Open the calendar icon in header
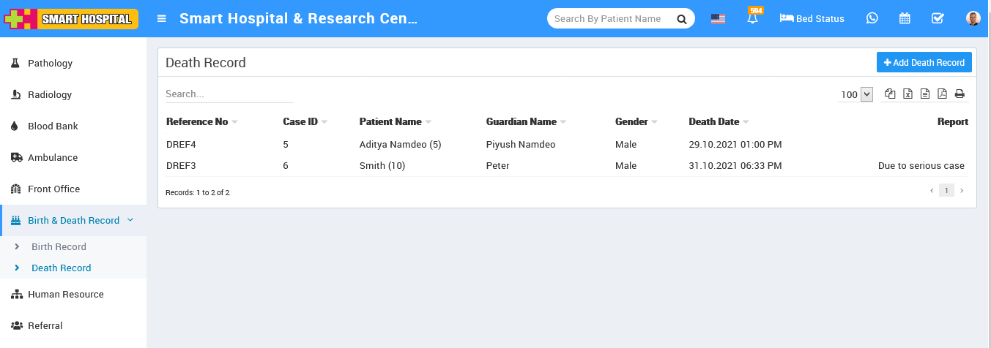This screenshot has width=991, height=348. pyautogui.click(x=905, y=19)
